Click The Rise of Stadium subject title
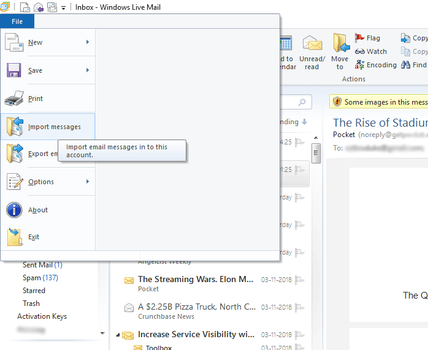 pyautogui.click(x=380, y=122)
